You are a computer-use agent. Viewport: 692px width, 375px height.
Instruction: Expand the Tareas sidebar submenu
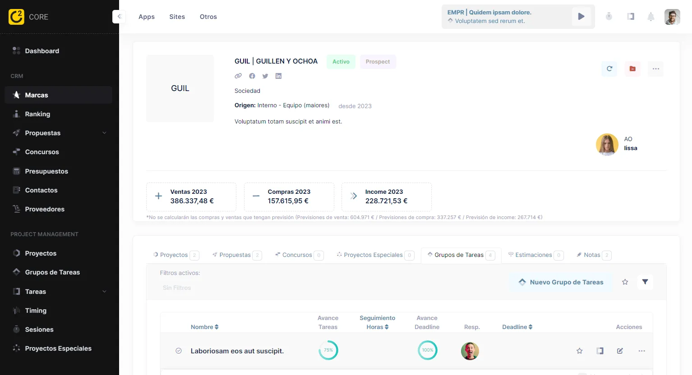click(x=104, y=292)
